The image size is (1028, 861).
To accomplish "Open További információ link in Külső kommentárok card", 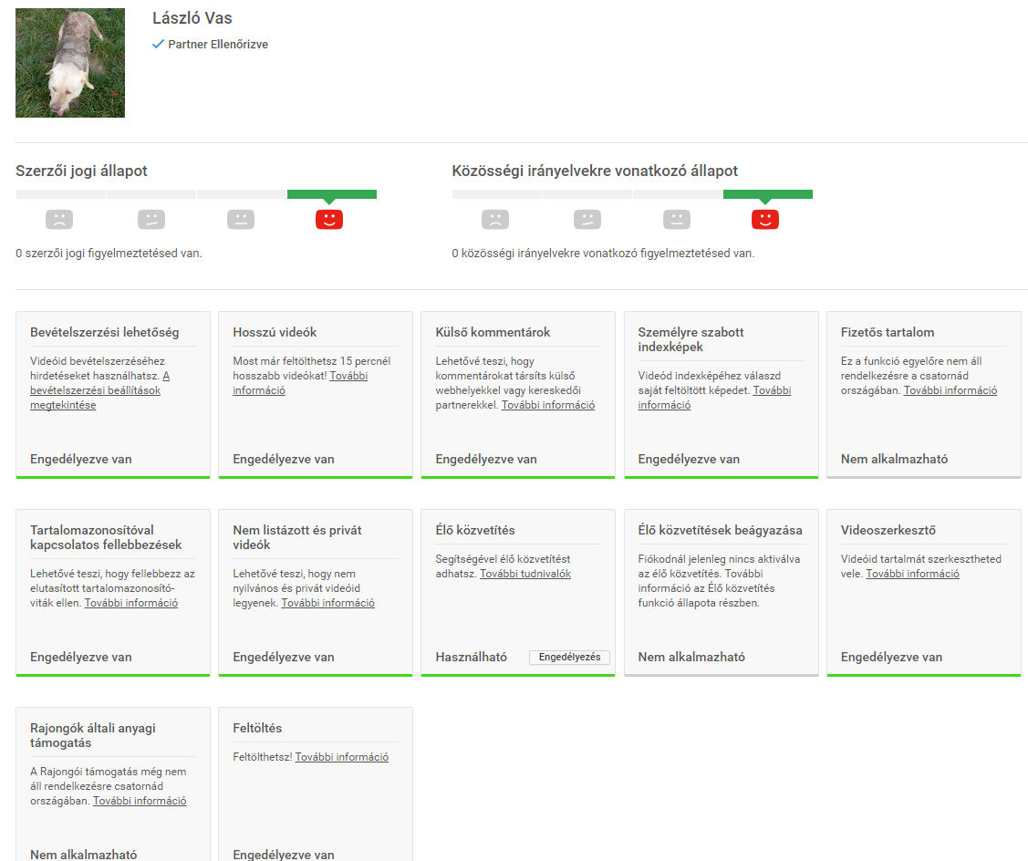I will point(548,405).
